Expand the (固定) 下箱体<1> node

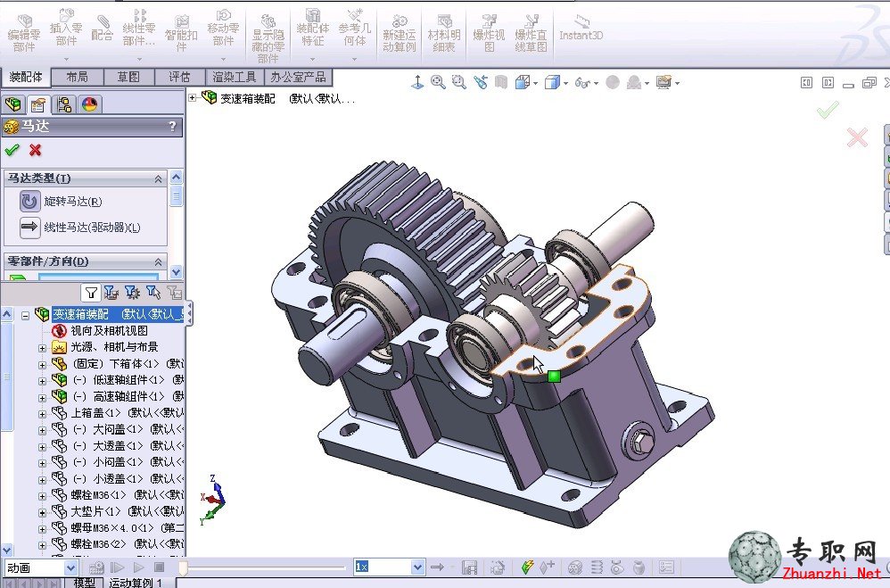coord(43,364)
